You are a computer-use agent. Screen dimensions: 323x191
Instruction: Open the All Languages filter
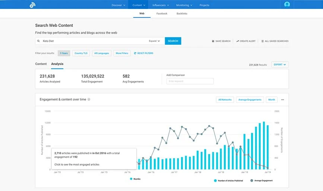(x=102, y=53)
